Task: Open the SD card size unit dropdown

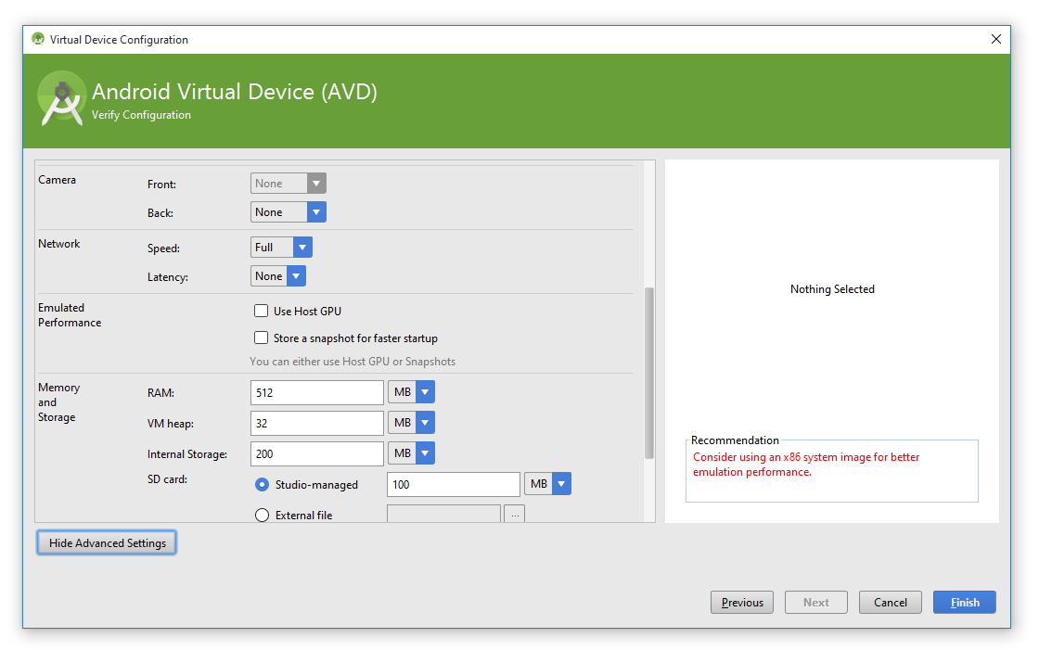Action: coord(547,484)
